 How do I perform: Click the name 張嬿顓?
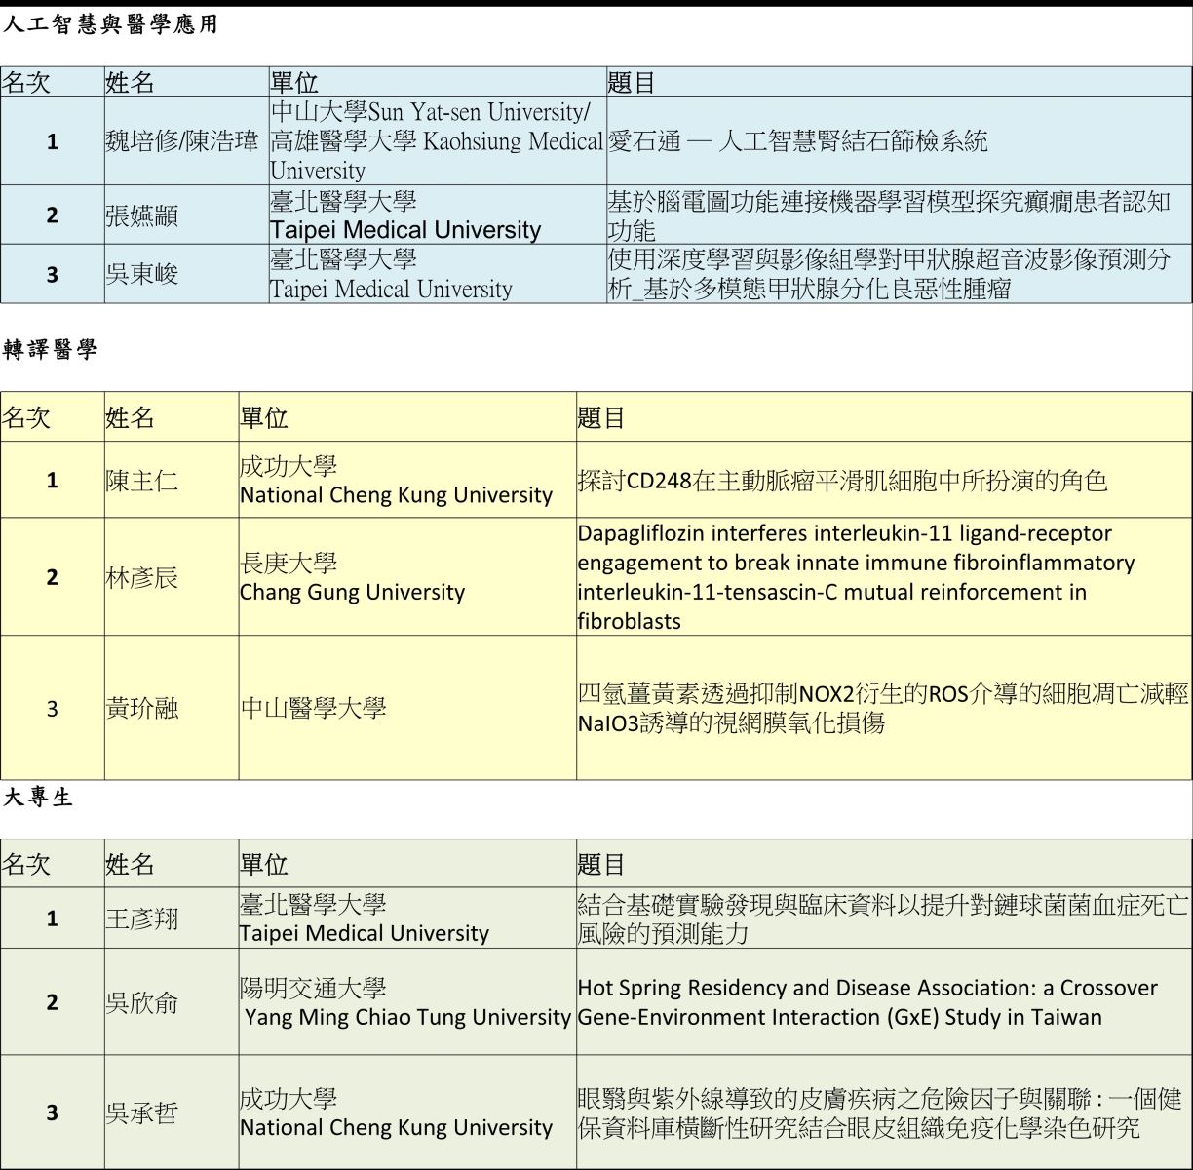[142, 215]
